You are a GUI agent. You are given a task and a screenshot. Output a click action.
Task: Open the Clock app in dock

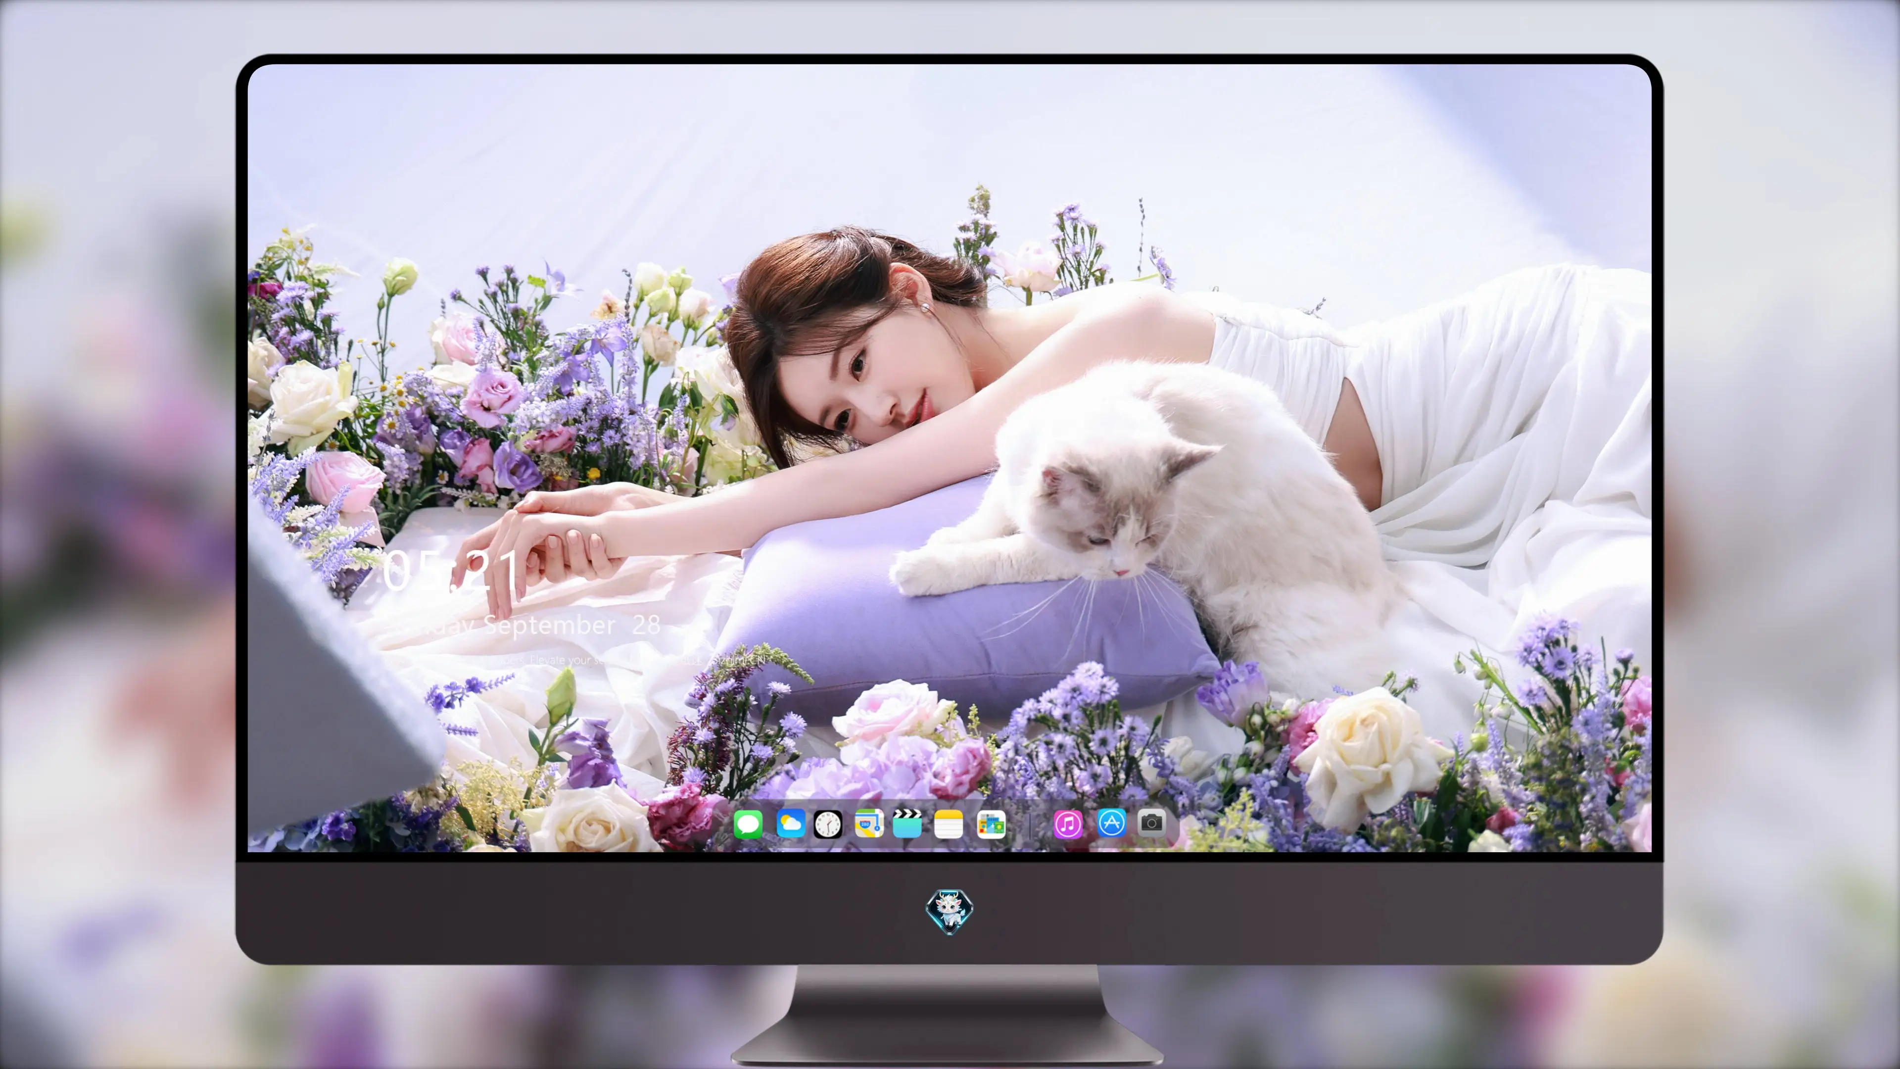[828, 824]
